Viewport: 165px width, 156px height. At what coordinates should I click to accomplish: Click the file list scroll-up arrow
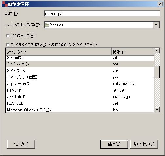(x=157, y=51)
